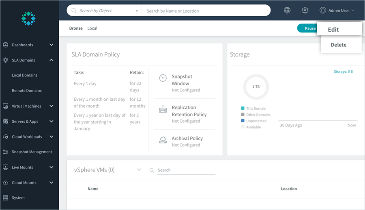
Task: Click the Snapshot Window Not Configured text
Action: [x=186, y=90]
